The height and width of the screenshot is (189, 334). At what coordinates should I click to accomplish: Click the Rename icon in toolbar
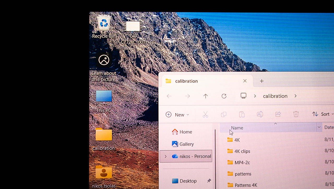coord(260,114)
